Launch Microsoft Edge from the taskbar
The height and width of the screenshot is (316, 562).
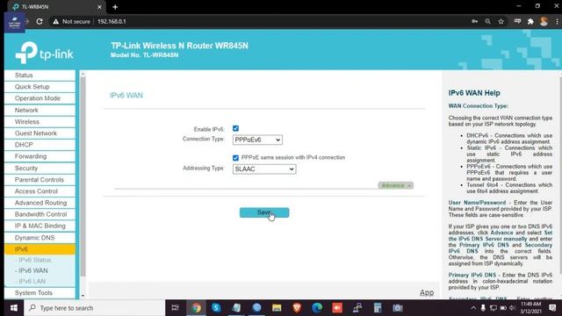(317, 308)
